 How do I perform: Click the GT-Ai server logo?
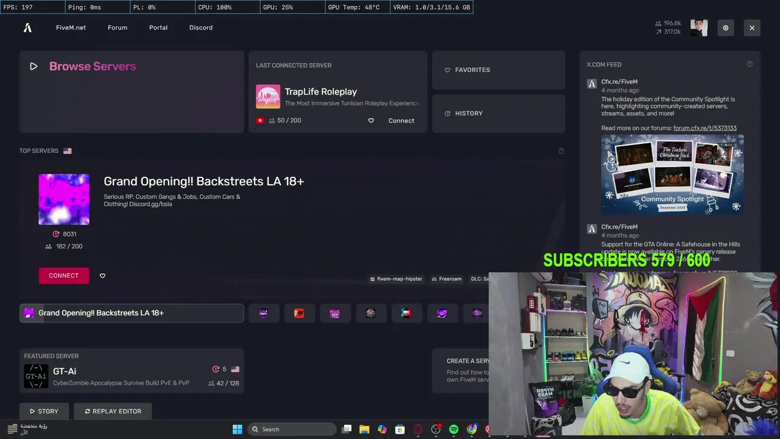click(x=36, y=376)
